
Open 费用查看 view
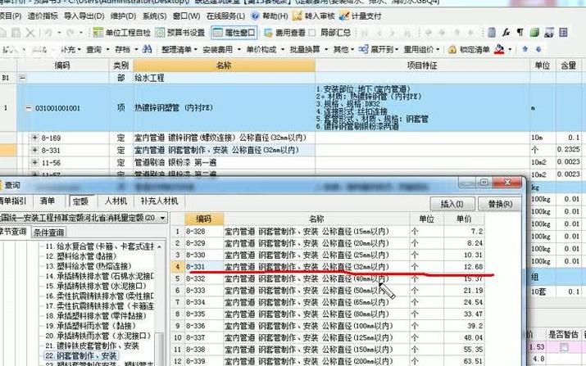click(284, 33)
